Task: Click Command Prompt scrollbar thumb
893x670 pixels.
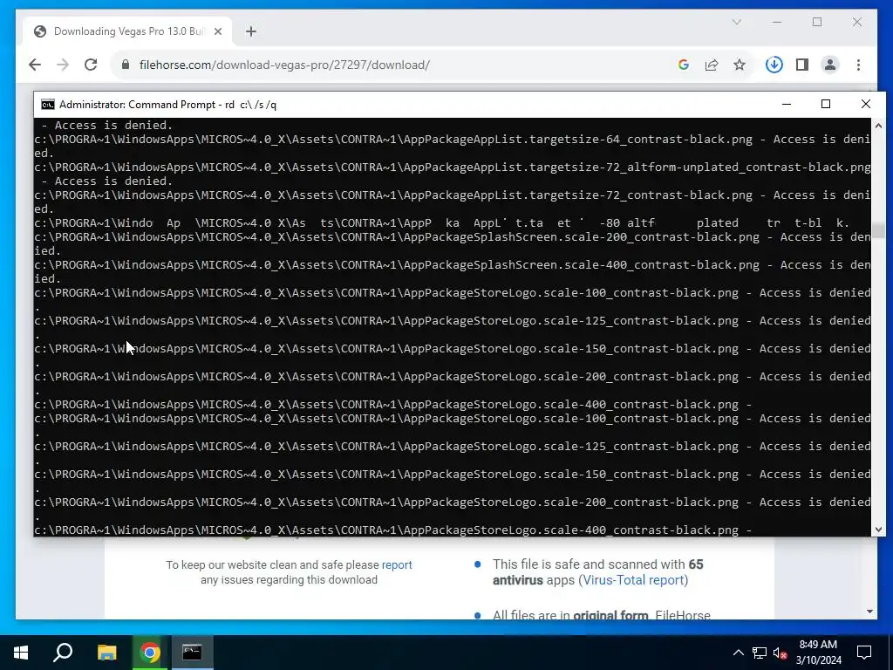Action: coord(878,230)
